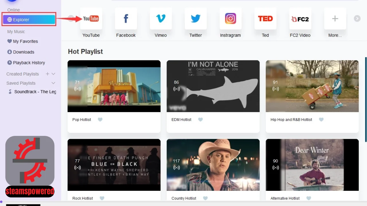The width and height of the screenshot is (367, 206).
Task: Select Explorer in the sidebar
Action: pyautogui.click(x=29, y=19)
